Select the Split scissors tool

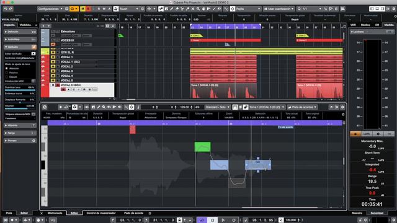[182, 9]
